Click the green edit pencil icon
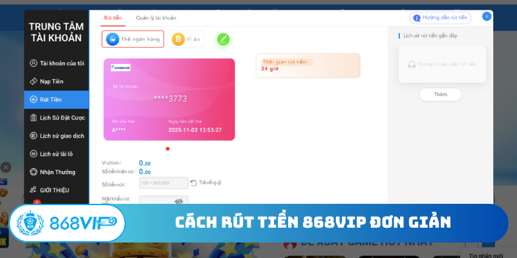517x258 pixels. coord(223,39)
